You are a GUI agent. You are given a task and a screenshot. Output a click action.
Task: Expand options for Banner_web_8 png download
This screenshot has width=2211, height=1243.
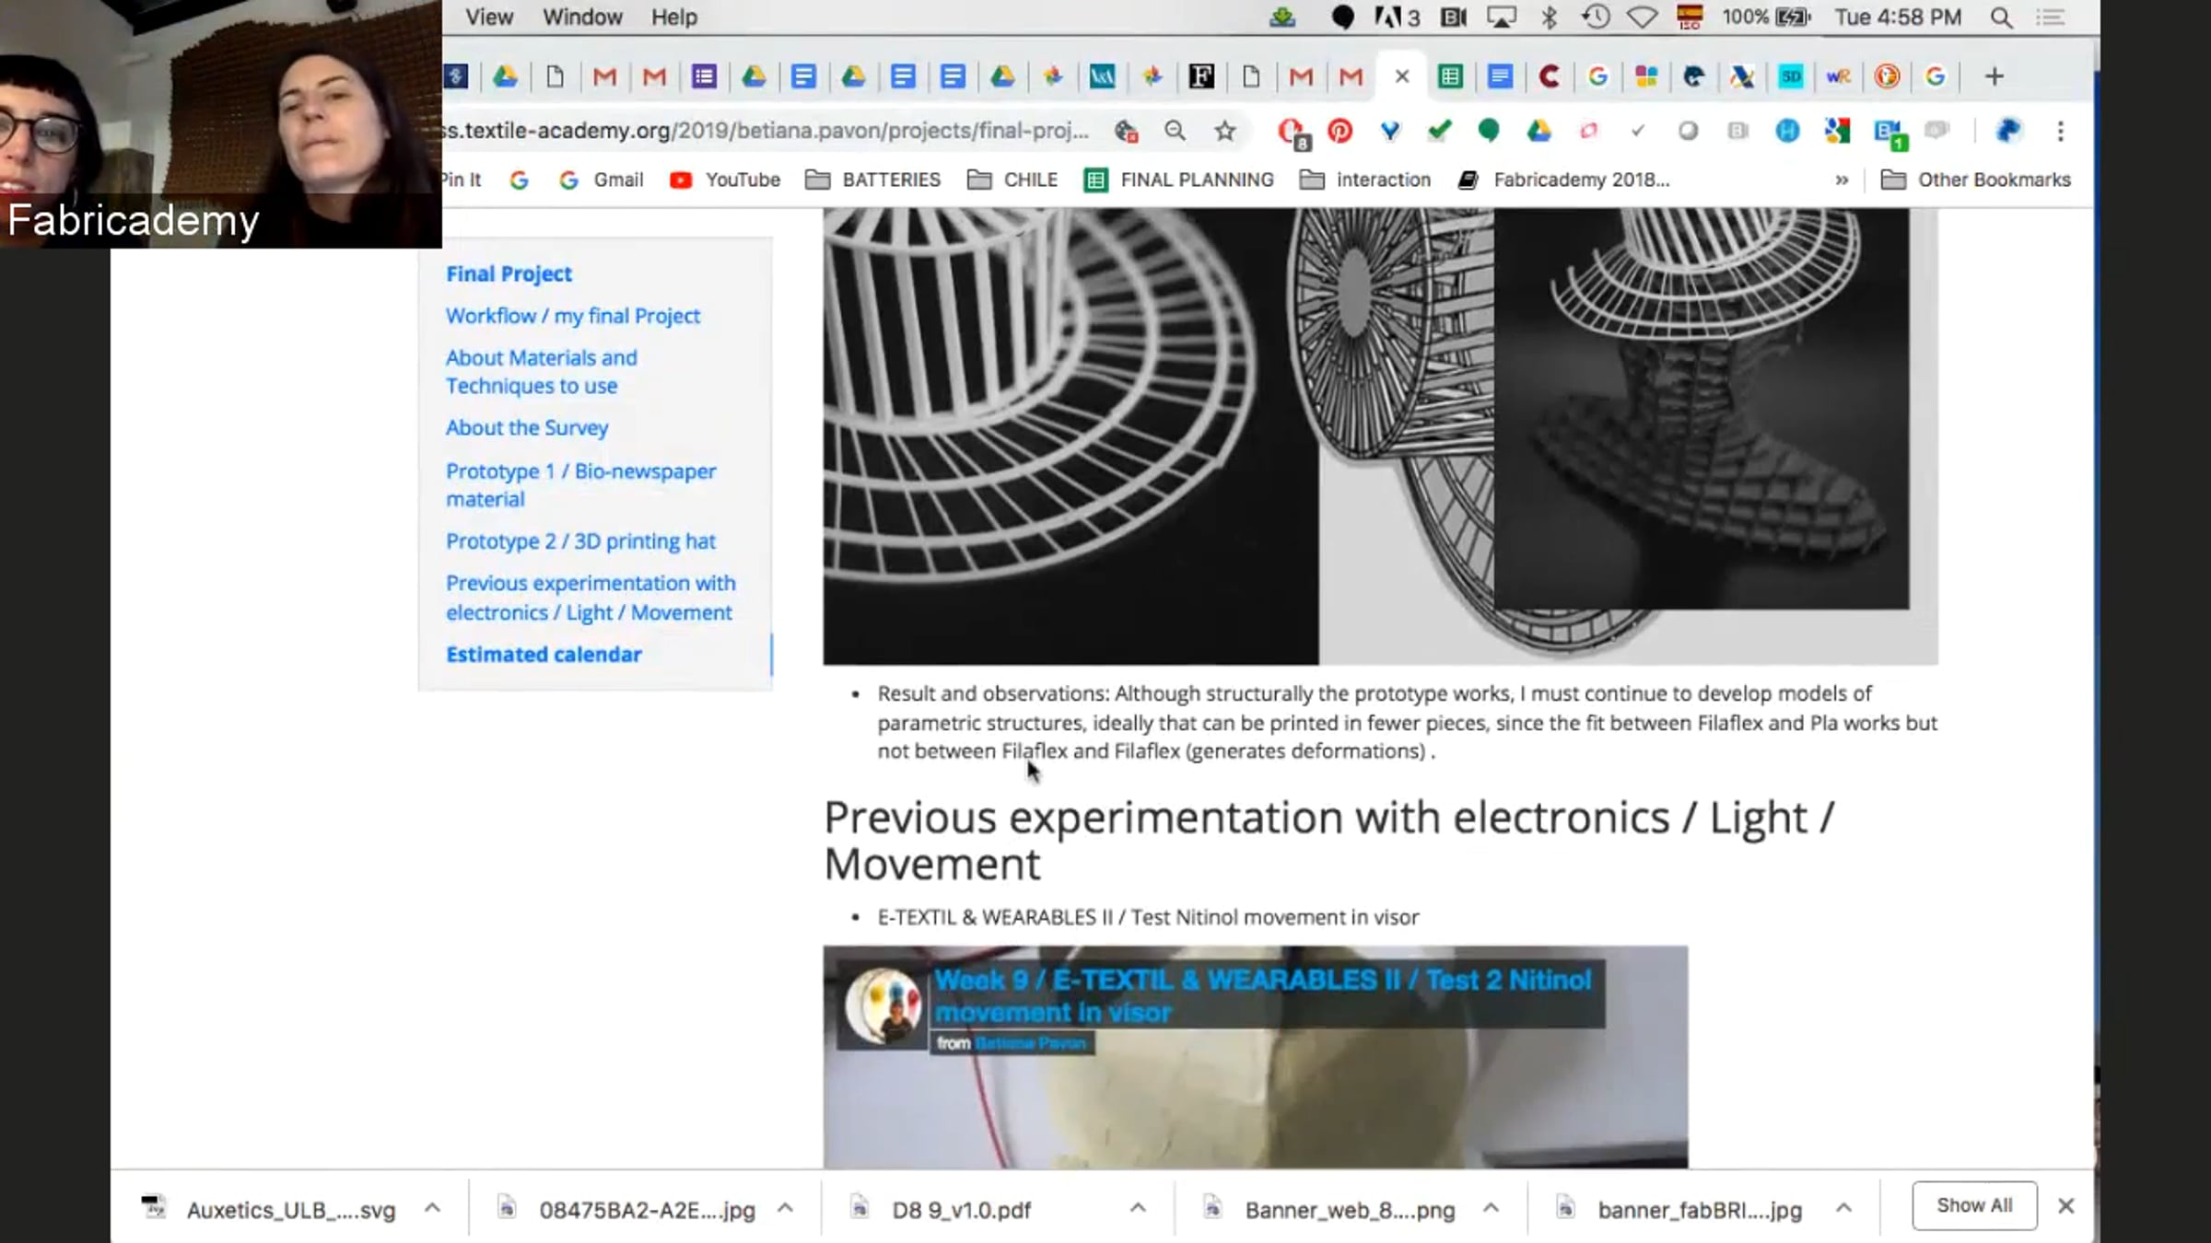point(1491,1208)
